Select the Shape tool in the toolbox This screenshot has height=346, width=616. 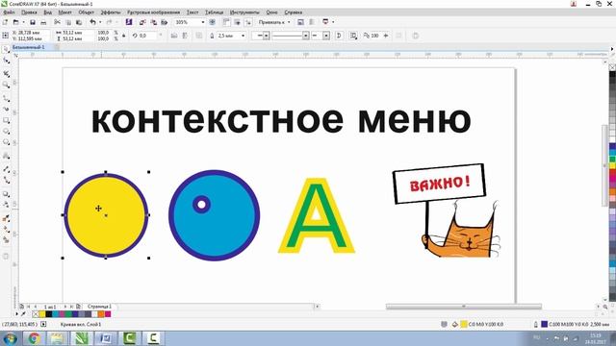(6, 61)
